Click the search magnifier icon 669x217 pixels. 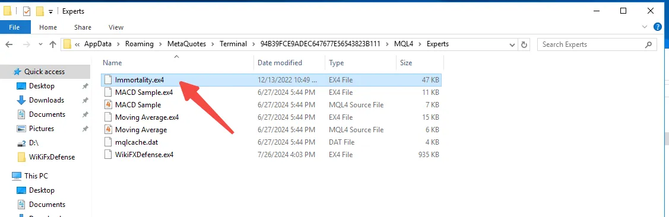(648, 44)
